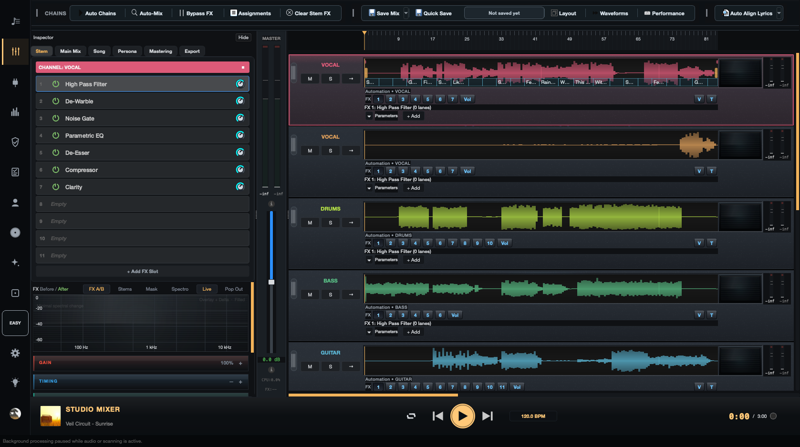Open the person profile sidebar icon
The height and width of the screenshot is (447, 800).
click(x=15, y=203)
